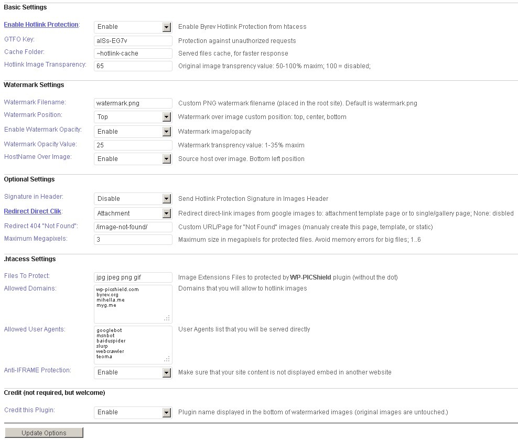Click the webcrawler user agent entry
The image size is (518, 440).
point(110,351)
